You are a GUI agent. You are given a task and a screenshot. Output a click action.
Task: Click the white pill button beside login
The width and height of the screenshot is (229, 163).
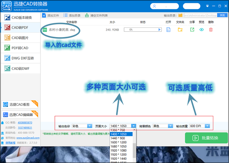click(x=191, y=6)
